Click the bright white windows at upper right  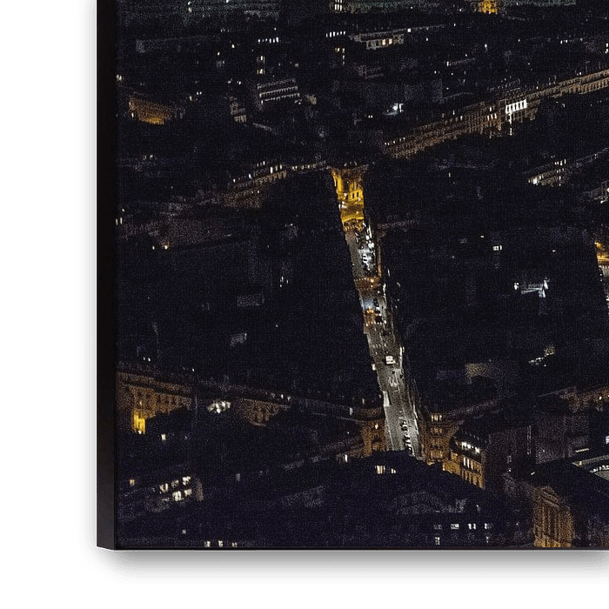coord(515,107)
